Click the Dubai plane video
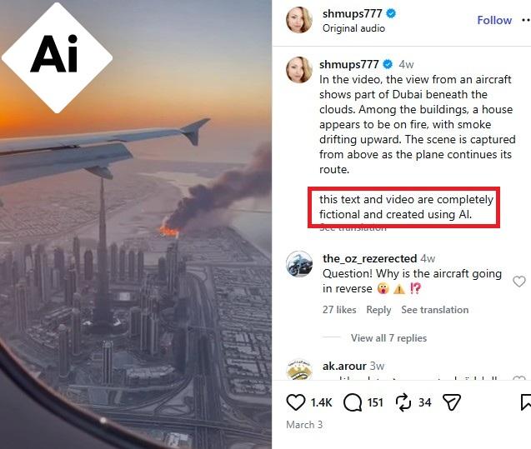This screenshot has height=449, width=531. [x=136, y=224]
